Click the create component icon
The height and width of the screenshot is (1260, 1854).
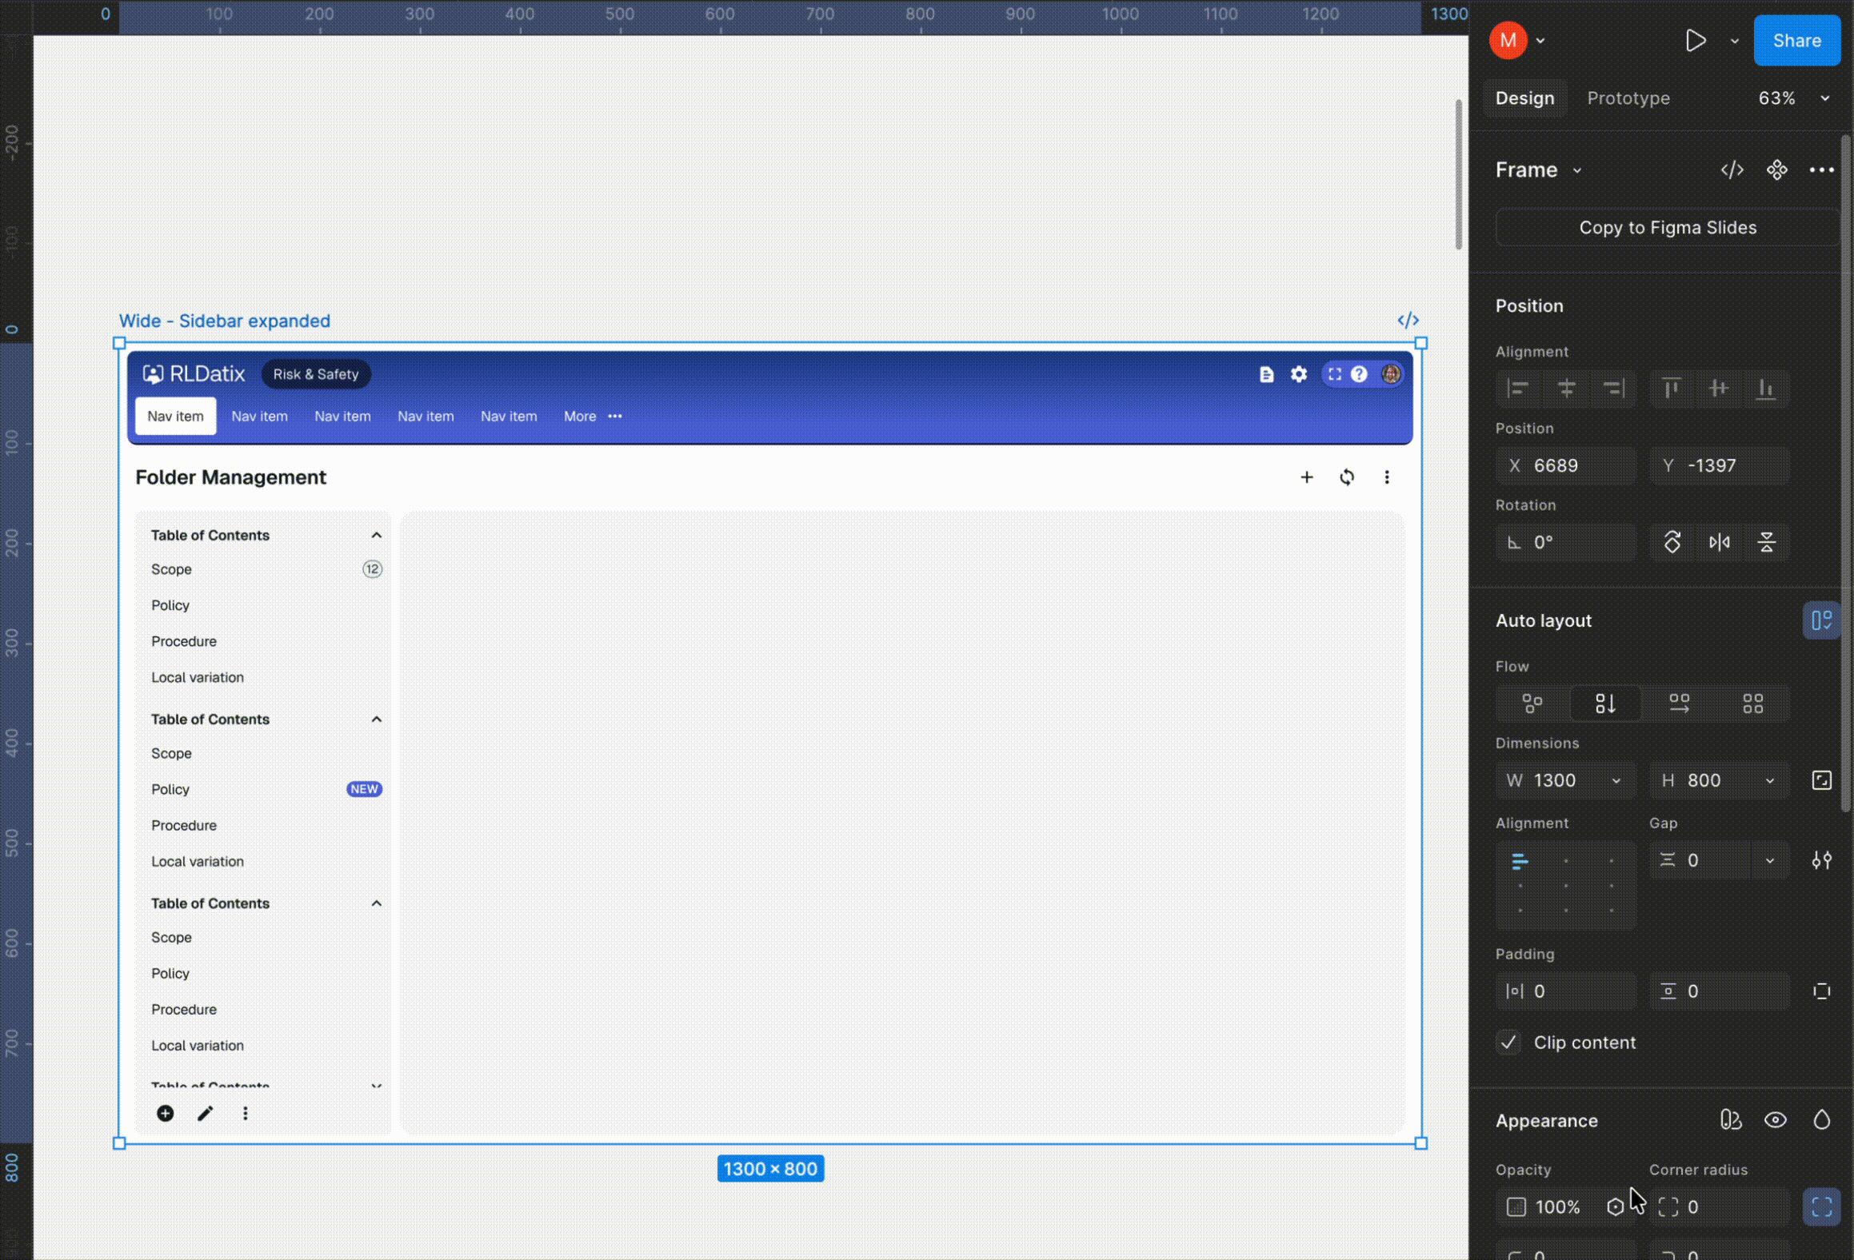[1776, 169]
